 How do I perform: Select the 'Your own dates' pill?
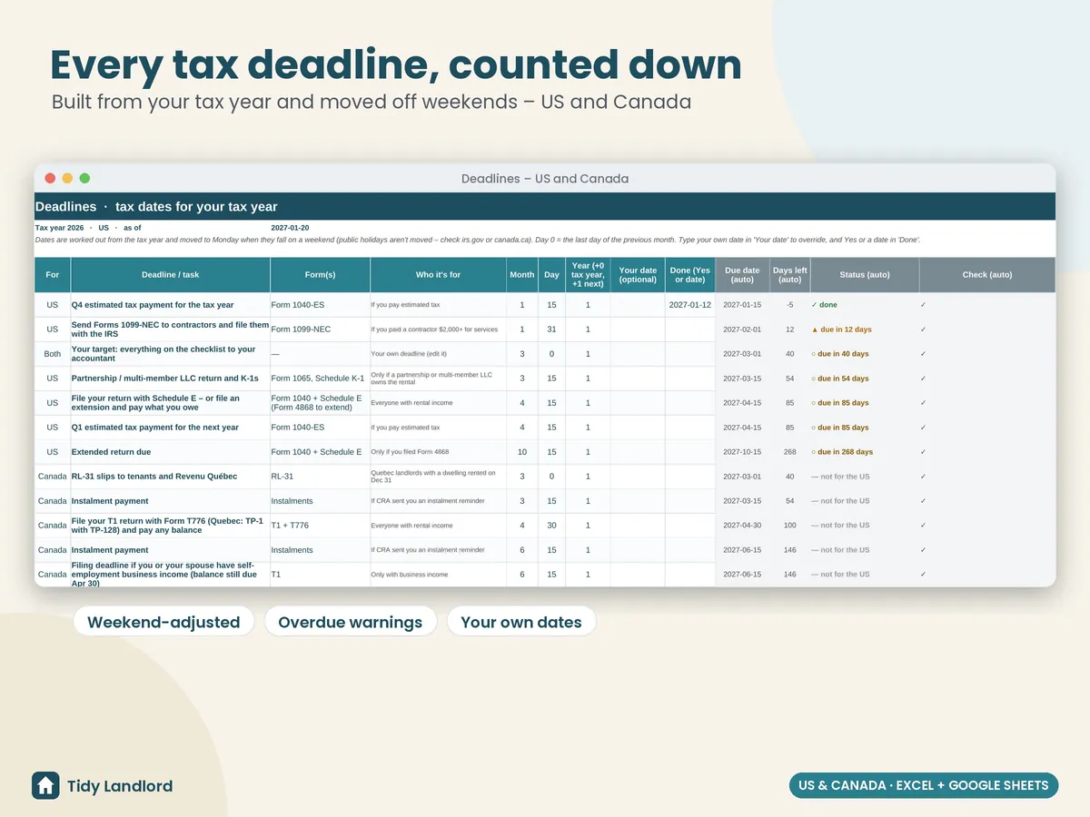(521, 623)
